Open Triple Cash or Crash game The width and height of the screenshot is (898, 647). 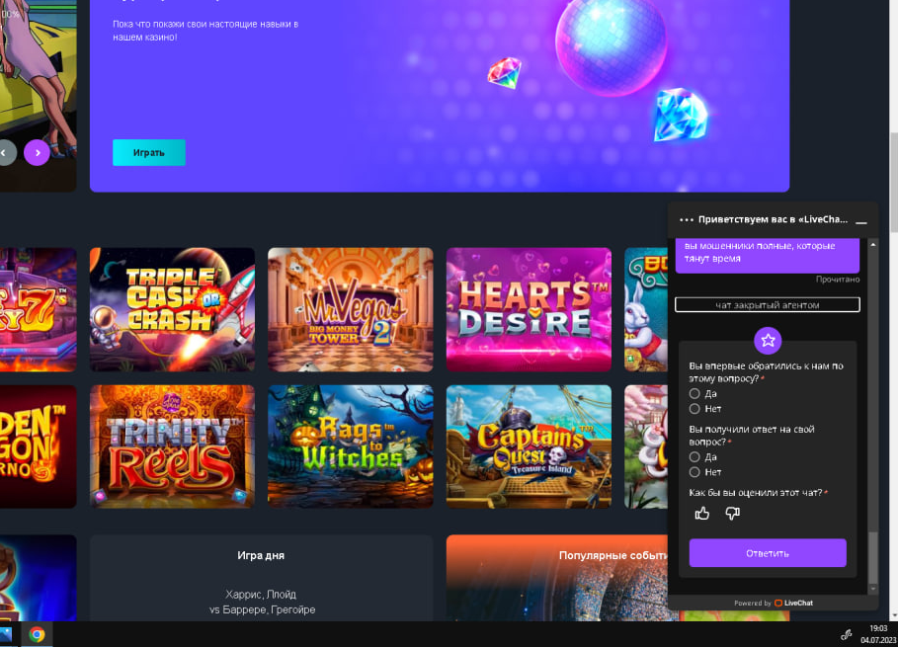[x=172, y=310]
